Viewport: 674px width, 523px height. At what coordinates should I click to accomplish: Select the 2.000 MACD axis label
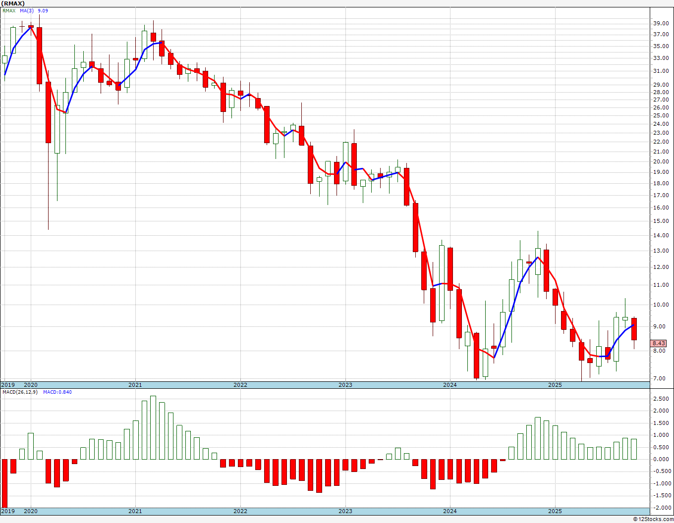(x=661, y=411)
